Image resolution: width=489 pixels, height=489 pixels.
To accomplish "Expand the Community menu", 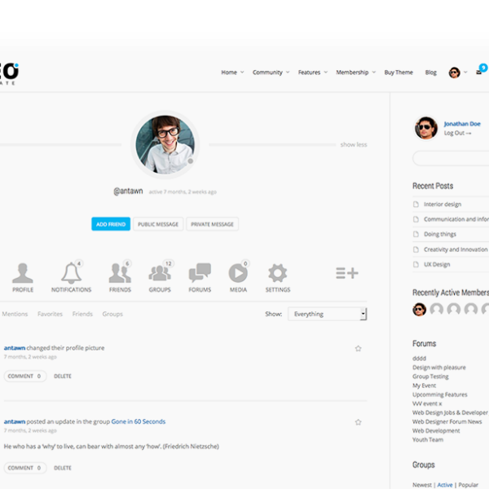I will click(x=271, y=73).
